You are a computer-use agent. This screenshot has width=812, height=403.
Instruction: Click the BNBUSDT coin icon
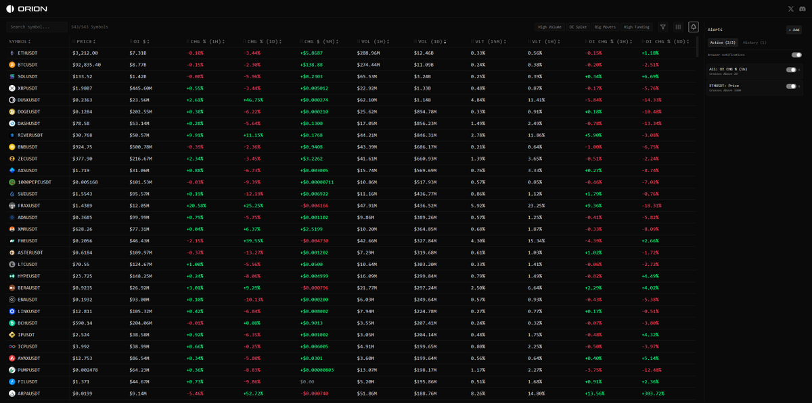coord(12,146)
